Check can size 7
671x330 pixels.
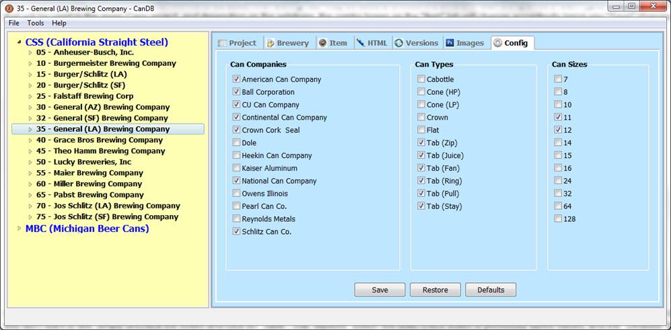(558, 79)
